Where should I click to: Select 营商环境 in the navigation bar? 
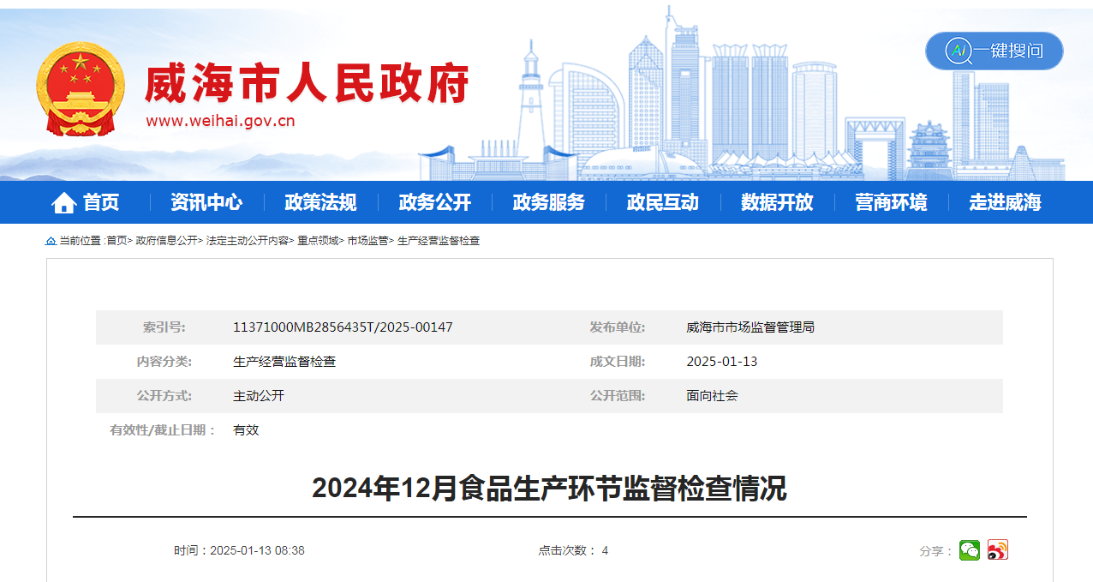(x=891, y=203)
